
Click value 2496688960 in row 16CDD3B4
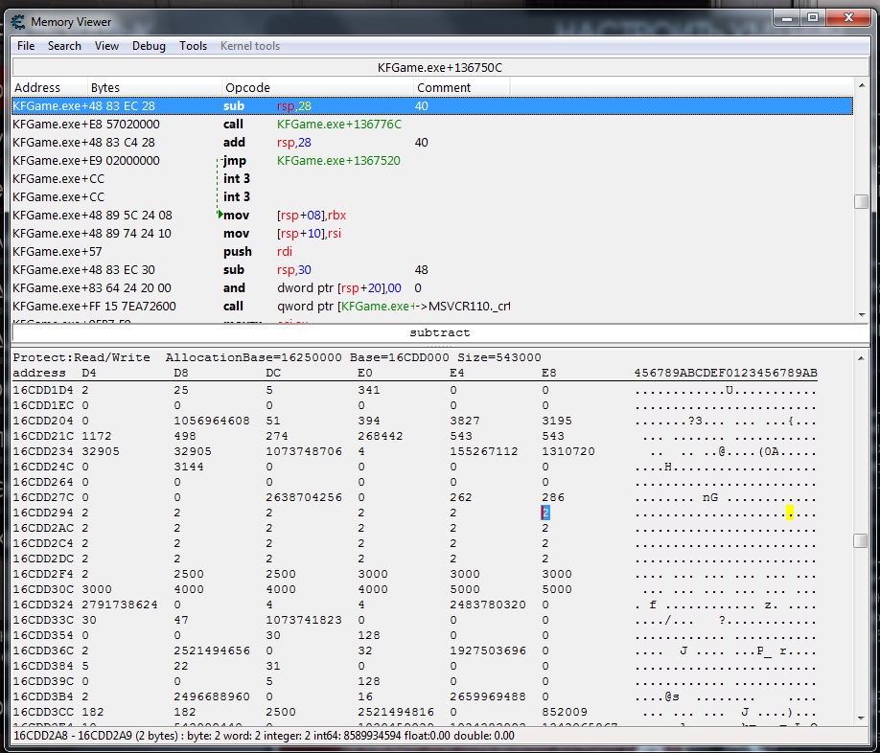coord(212,696)
